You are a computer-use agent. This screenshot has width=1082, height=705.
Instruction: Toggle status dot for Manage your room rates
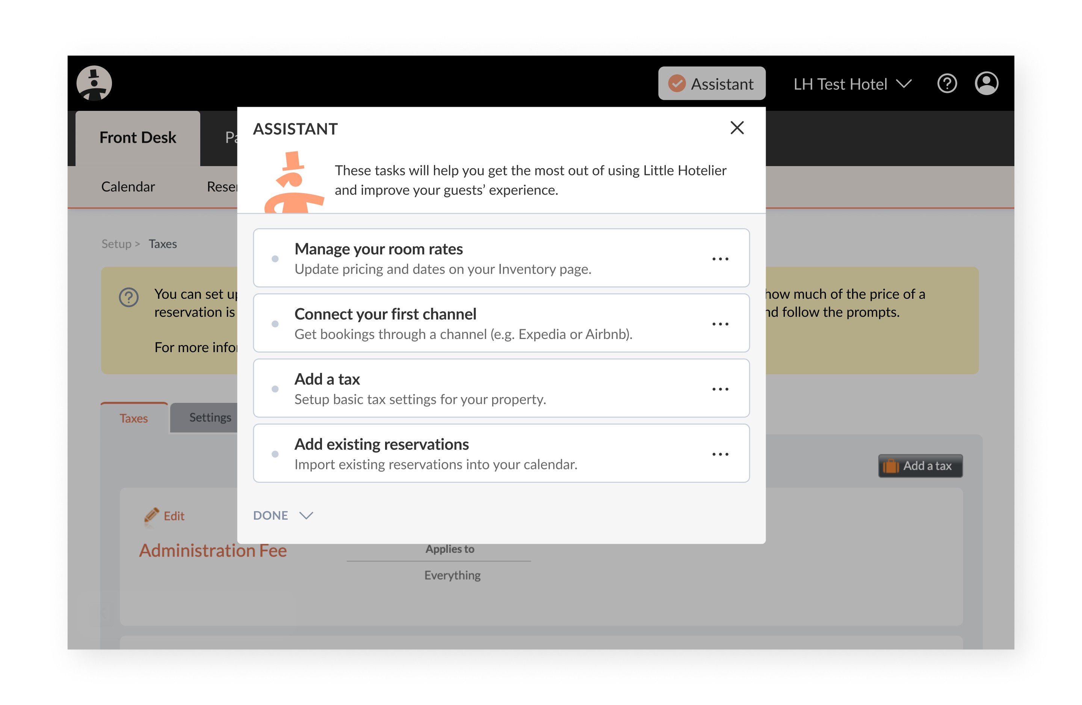275,259
